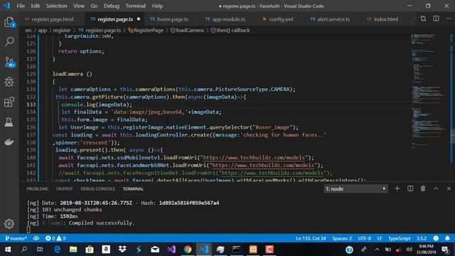Split the terminal panel

(410, 188)
